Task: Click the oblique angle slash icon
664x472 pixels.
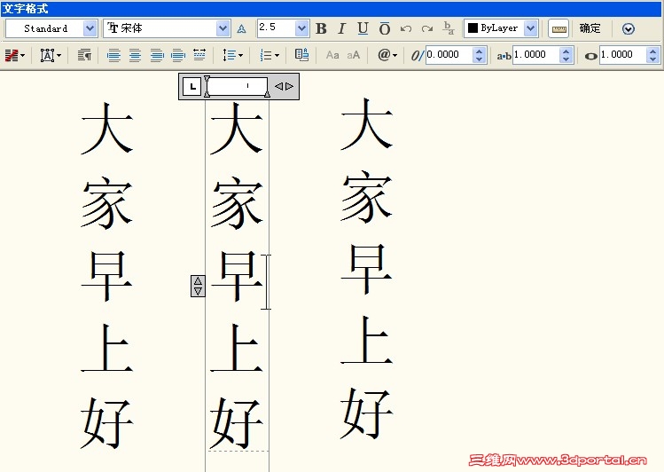Action: coord(418,56)
